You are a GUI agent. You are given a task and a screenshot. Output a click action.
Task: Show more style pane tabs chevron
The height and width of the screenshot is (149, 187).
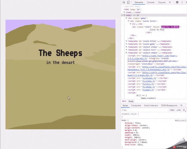click(x=181, y=105)
